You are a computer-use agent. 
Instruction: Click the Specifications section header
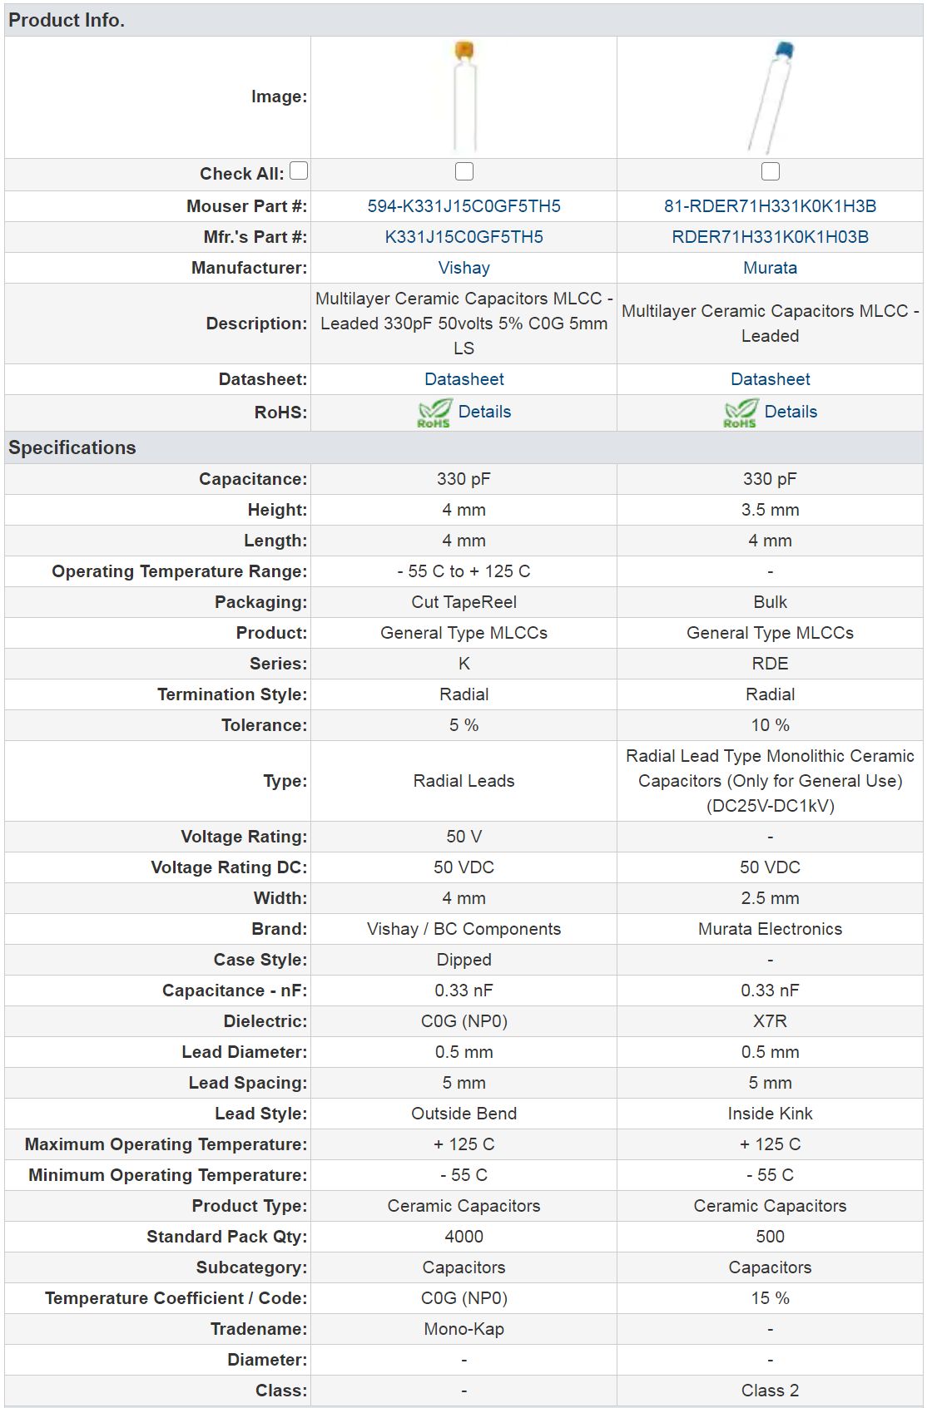click(464, 447)
